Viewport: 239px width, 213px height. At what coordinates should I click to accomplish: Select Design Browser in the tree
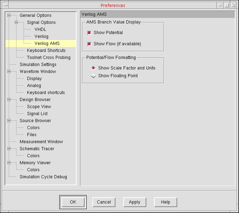pyautogui.click(x=35, y=100)
